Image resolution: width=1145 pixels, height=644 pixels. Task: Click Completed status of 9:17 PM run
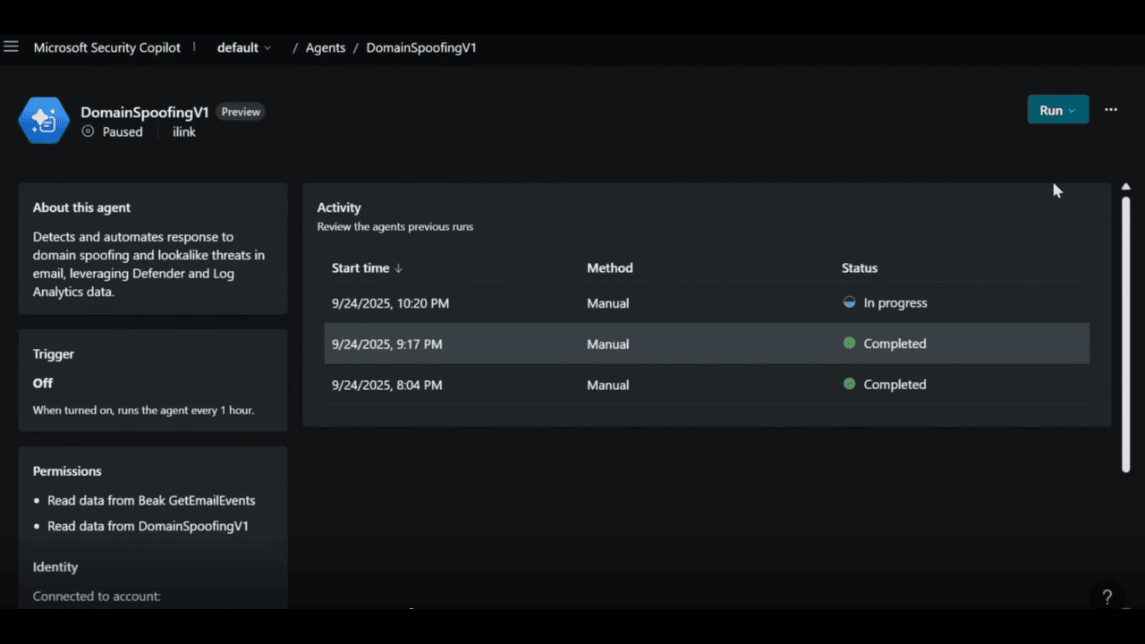pyautogui.click(x=895, y=343)
